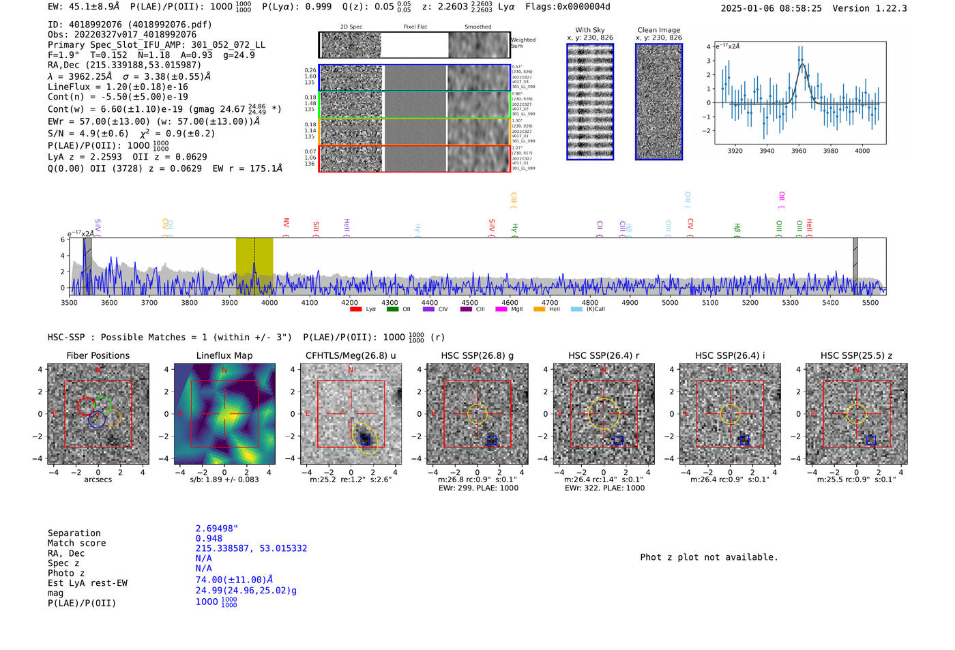Click the yellow ellipse in CFHTLS u cutout

[x=365, y=439]
